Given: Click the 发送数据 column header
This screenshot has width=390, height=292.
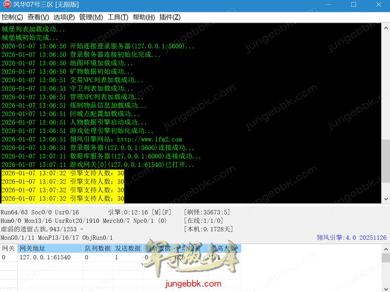Looking at the screenshot, I should [x=128, y=248].
